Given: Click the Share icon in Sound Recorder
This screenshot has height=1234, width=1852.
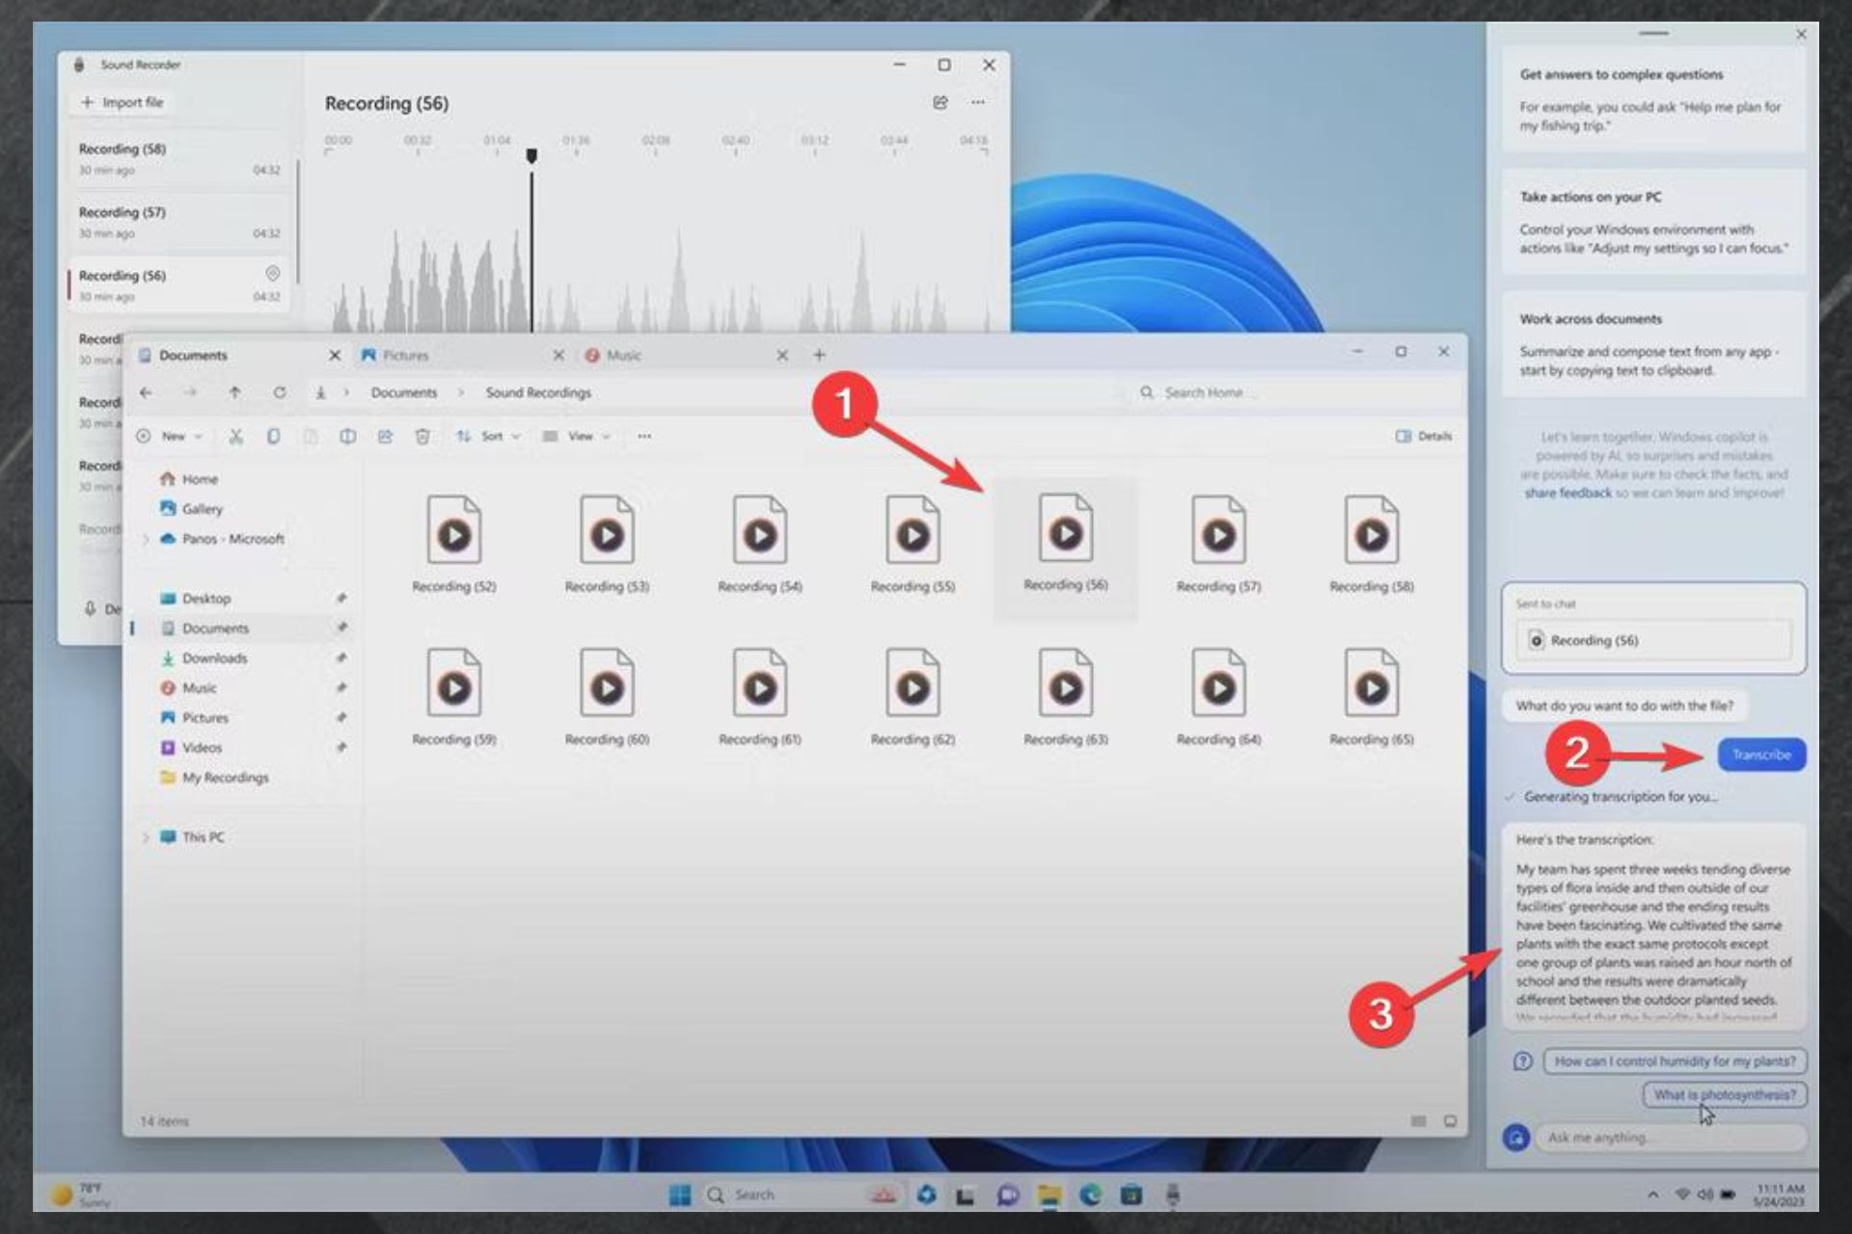Looking at the screenshot, I should coord(940,102).
